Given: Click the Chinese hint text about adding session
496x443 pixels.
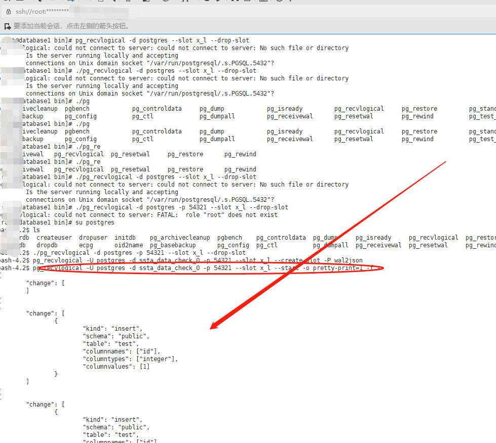Looking at the screenshot, I should pyautogui.click(x=72, y=26).
